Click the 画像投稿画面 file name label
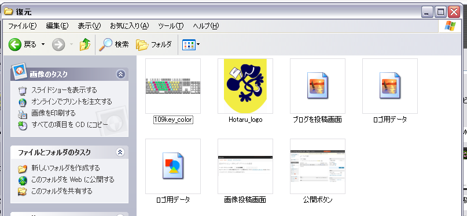This screenshot has width=467, height=216. tap(245, 200)
